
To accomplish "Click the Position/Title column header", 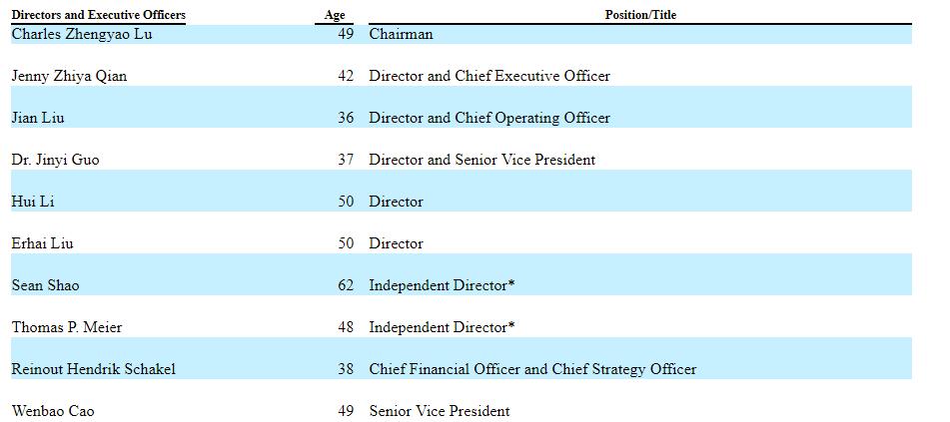I will (640, 15).
